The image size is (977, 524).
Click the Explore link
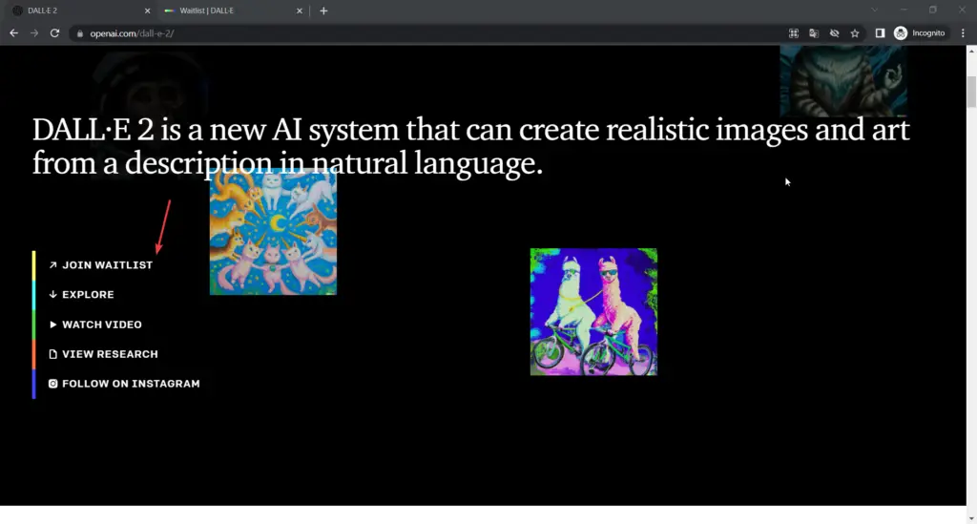[88, 295]
